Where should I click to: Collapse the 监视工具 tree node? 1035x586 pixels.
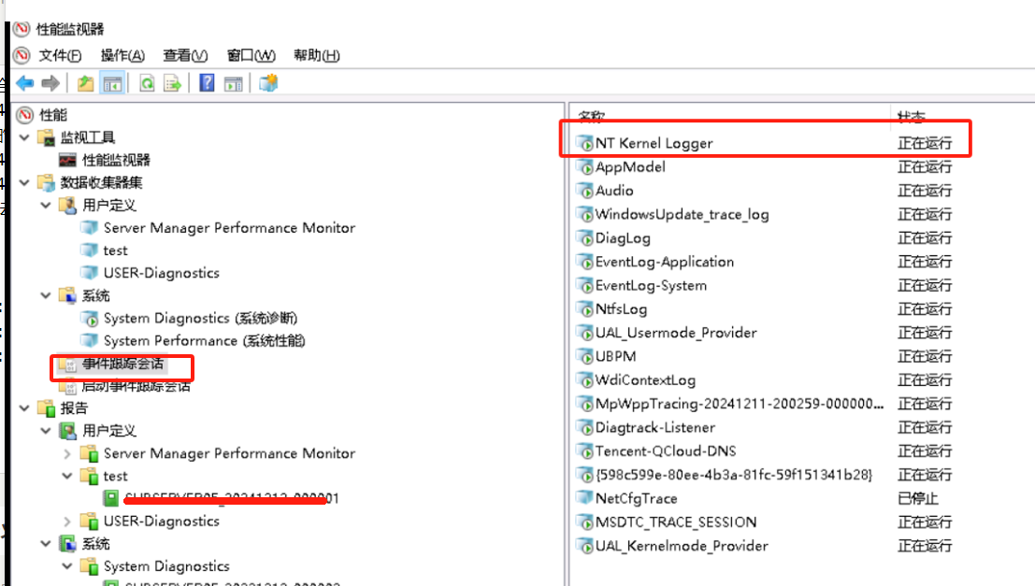click(22, 137)
